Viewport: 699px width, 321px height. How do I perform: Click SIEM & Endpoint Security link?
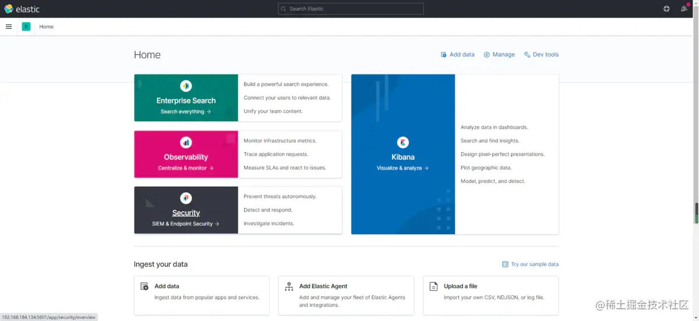click(186, 224)
